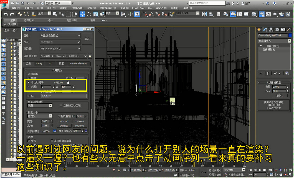Open the renderer V-Ray Adv dropdown
This screenshot has width=294, height=178.
click(60, 49)
